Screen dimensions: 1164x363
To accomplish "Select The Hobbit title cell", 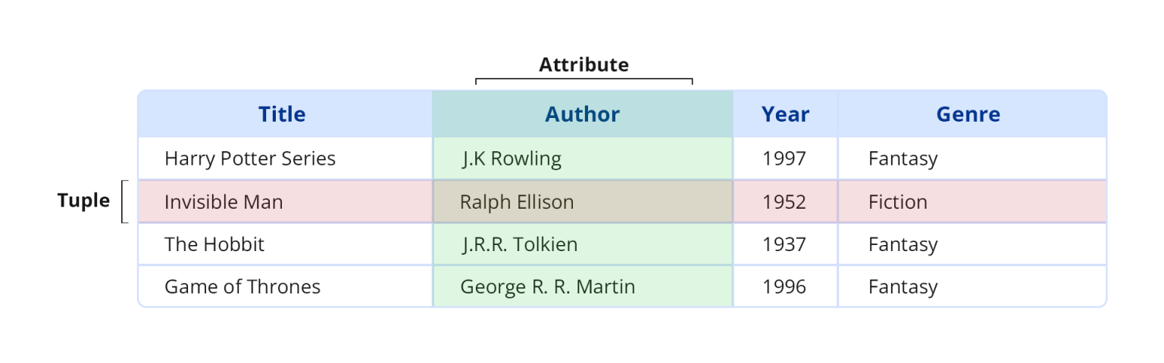I will point(214,244).
